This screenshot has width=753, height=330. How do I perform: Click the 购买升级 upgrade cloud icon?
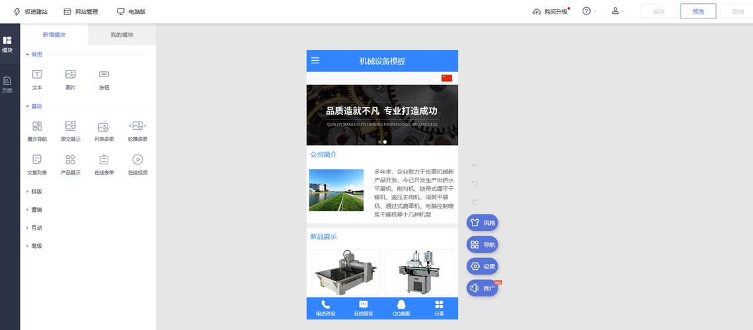tap(537, 11)
